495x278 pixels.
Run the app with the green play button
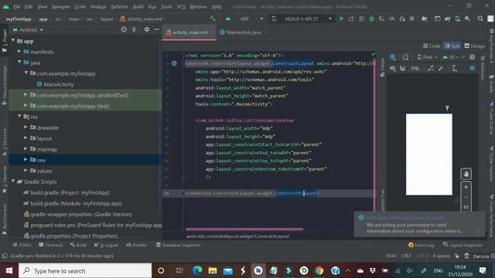[x=341, y=19]
